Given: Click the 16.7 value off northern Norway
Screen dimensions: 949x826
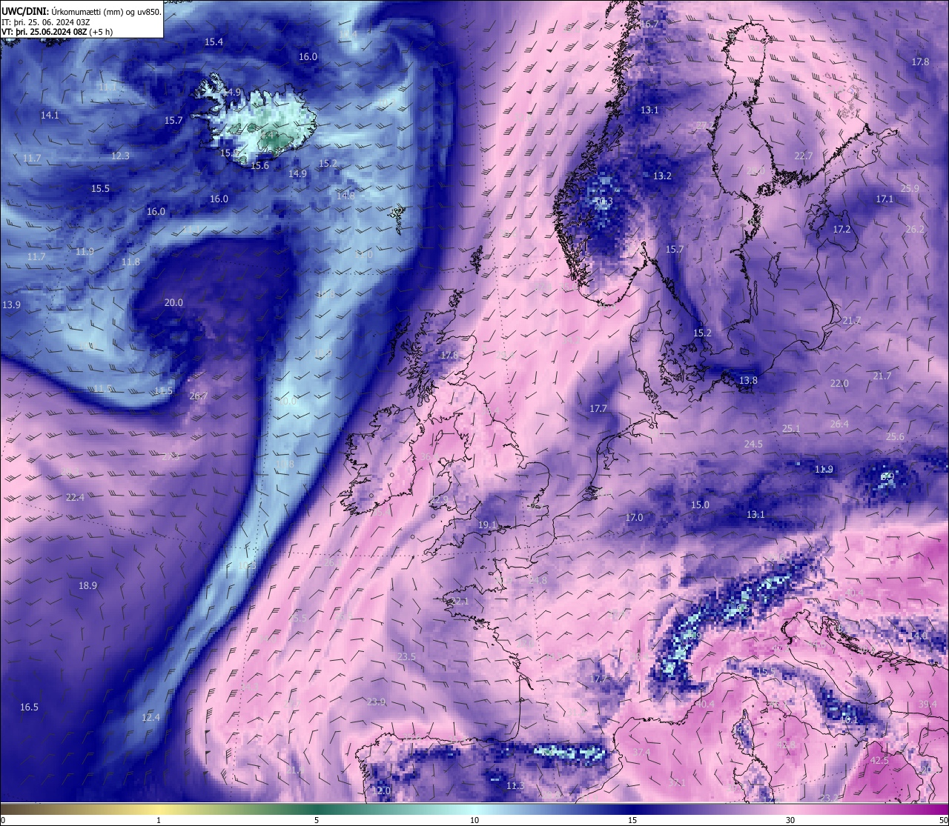Looking at the screenshot, I should point(649,24).
